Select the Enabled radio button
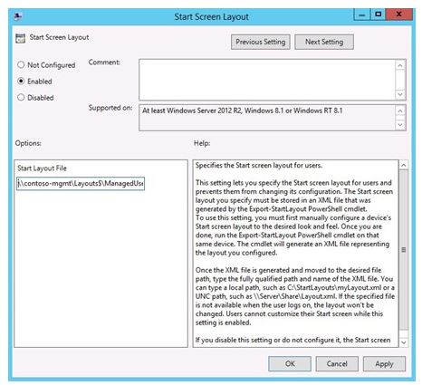The height and width of the screenshot is (385, 422). pos(21,81)
